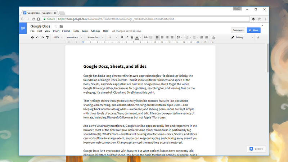Star this document

[x=56, y=26]
